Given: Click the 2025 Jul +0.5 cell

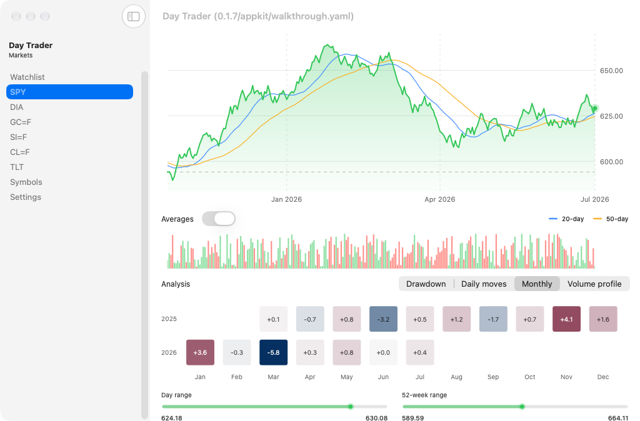Looking at the screenshot, I should tap(420, 319).
